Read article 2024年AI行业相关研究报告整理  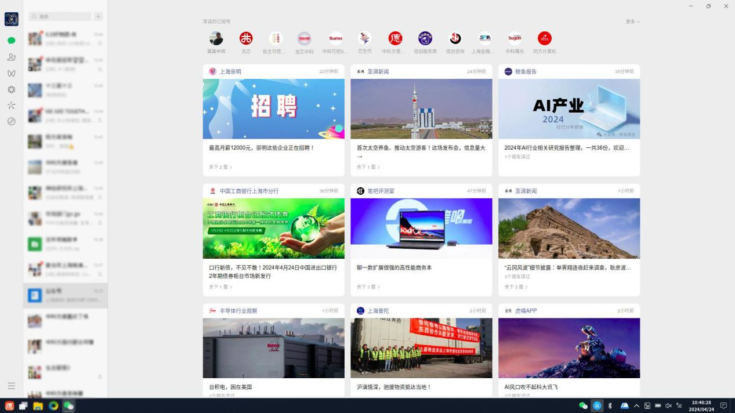[x=567, y=148]
